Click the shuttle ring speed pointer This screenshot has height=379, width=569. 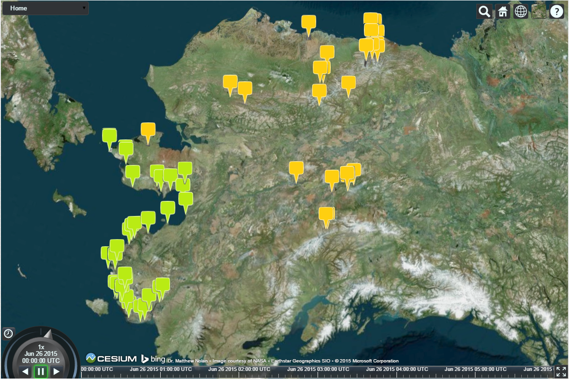[x=47, y=334]
